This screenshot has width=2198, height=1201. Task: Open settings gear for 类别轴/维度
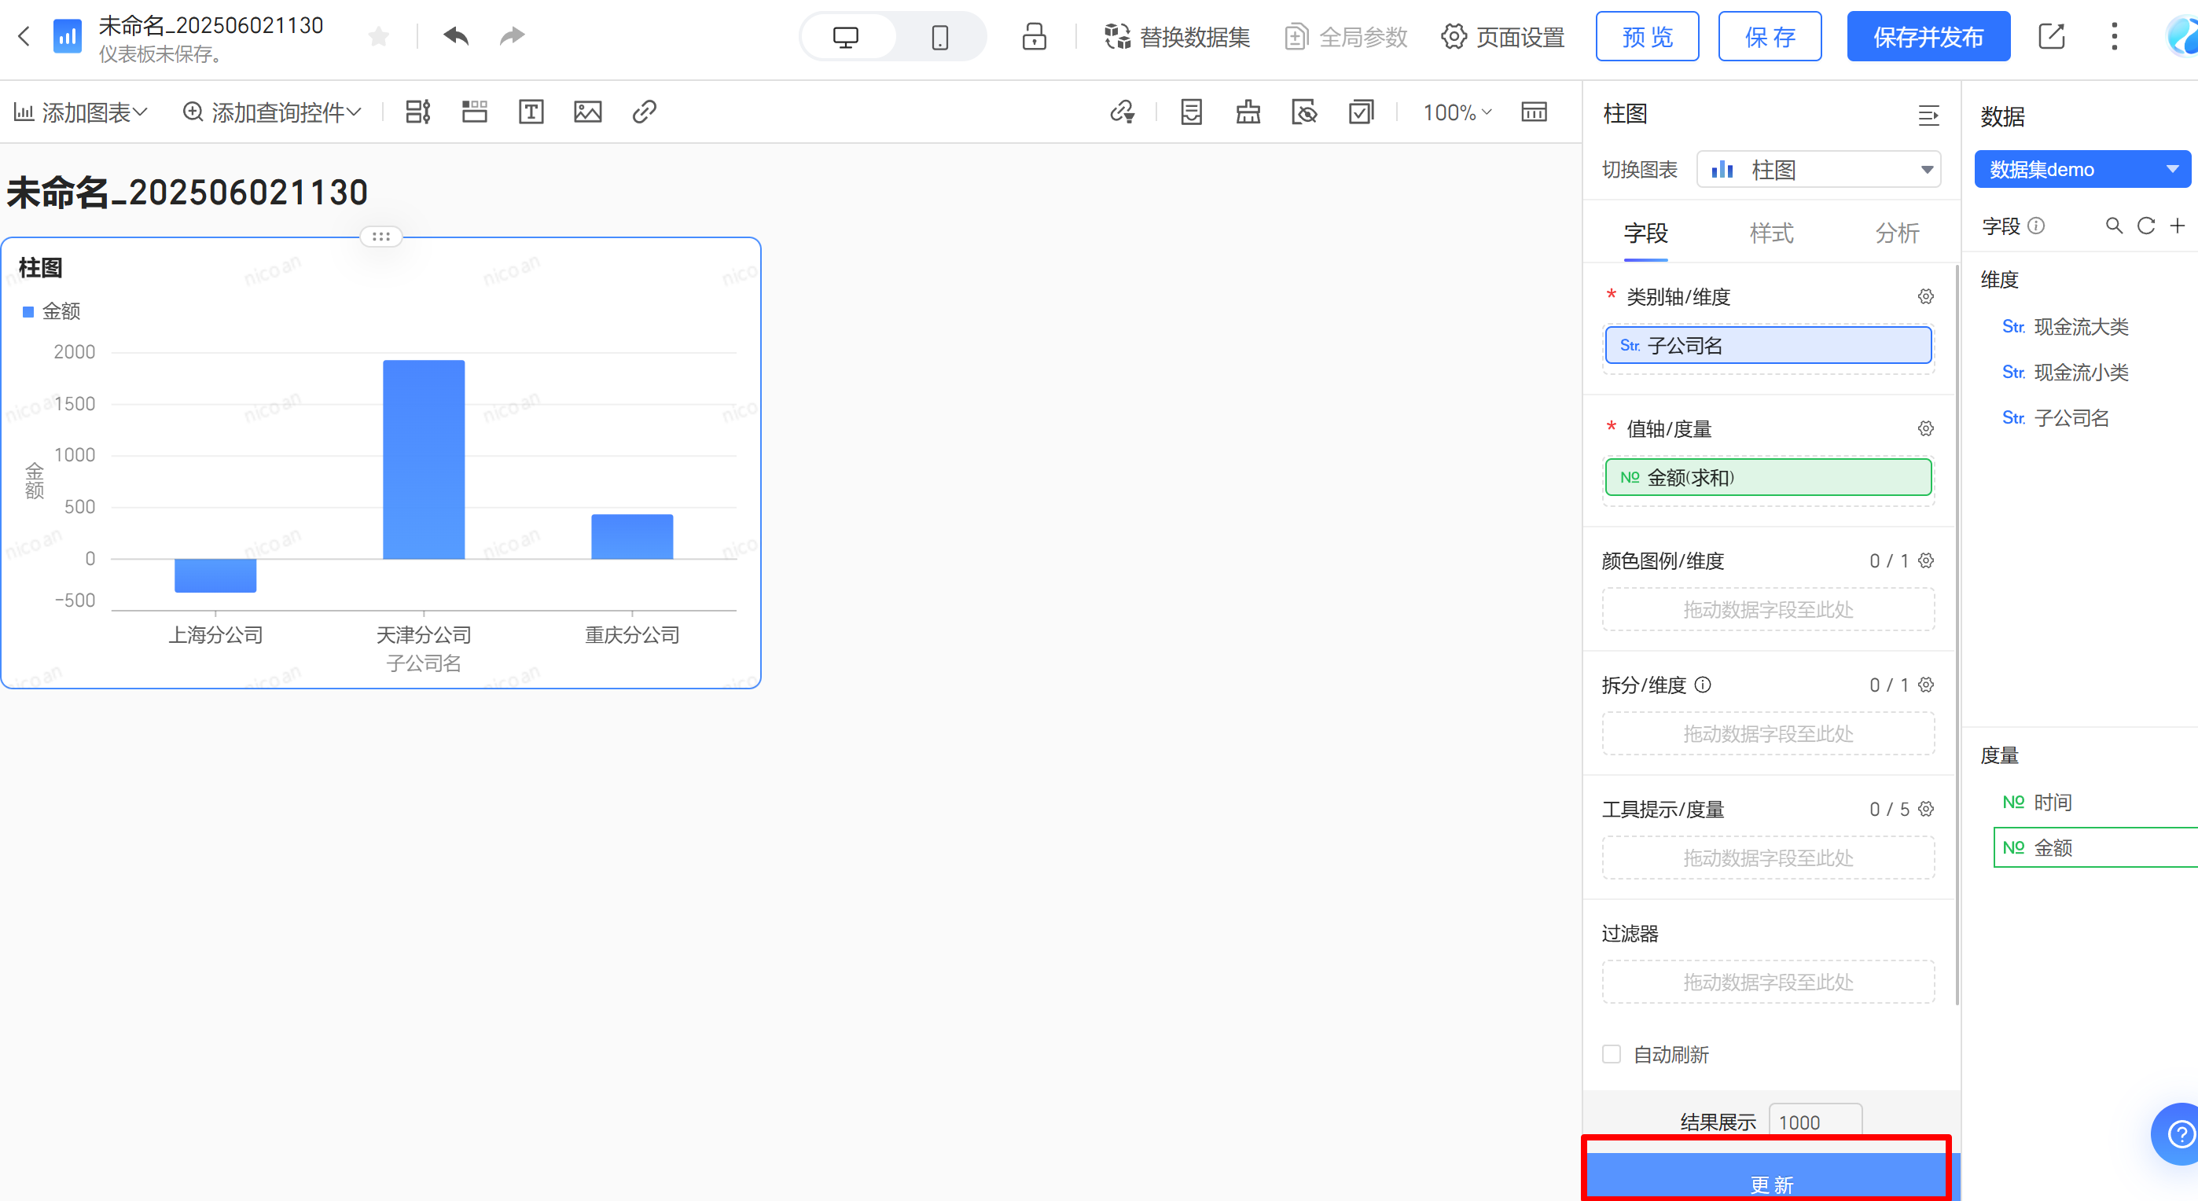1925,297
